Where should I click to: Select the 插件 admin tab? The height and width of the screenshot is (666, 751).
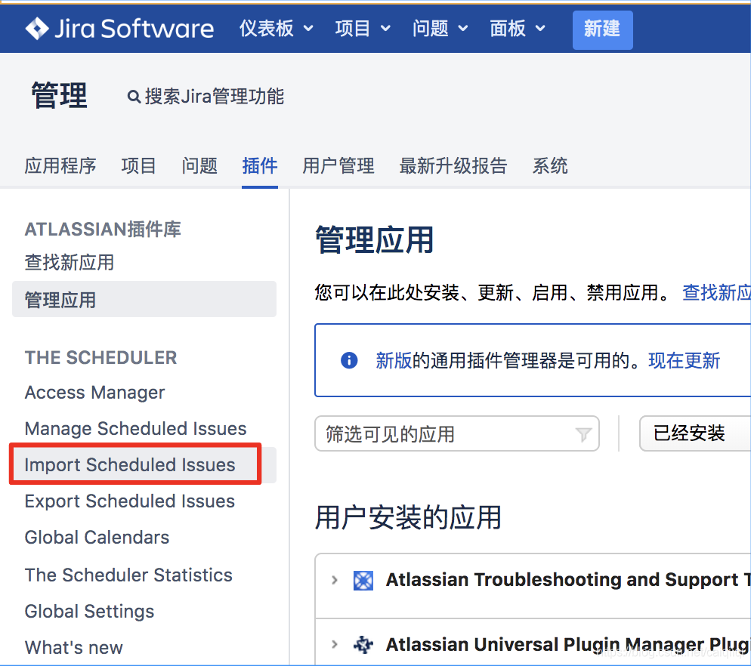point(260,165)
